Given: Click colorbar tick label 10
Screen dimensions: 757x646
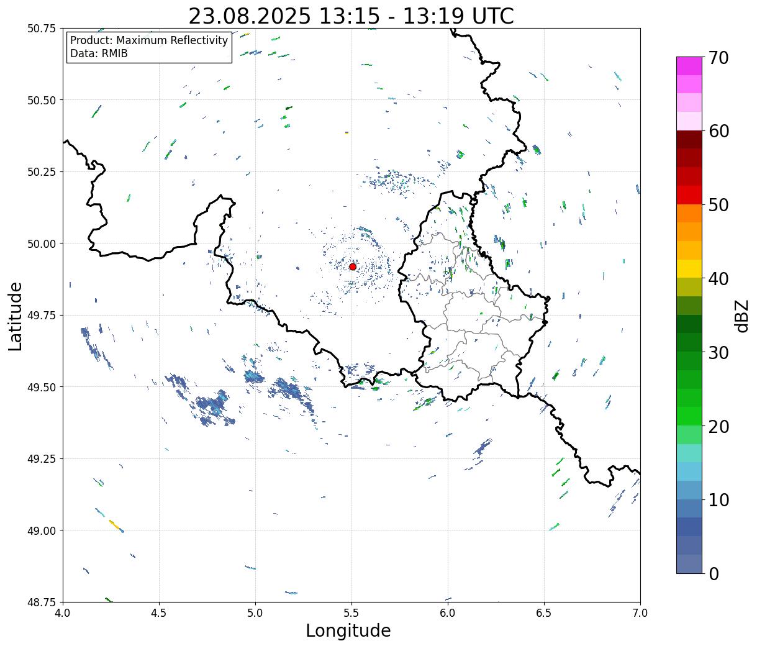Looking at the screenshot, I should [718, 500].
